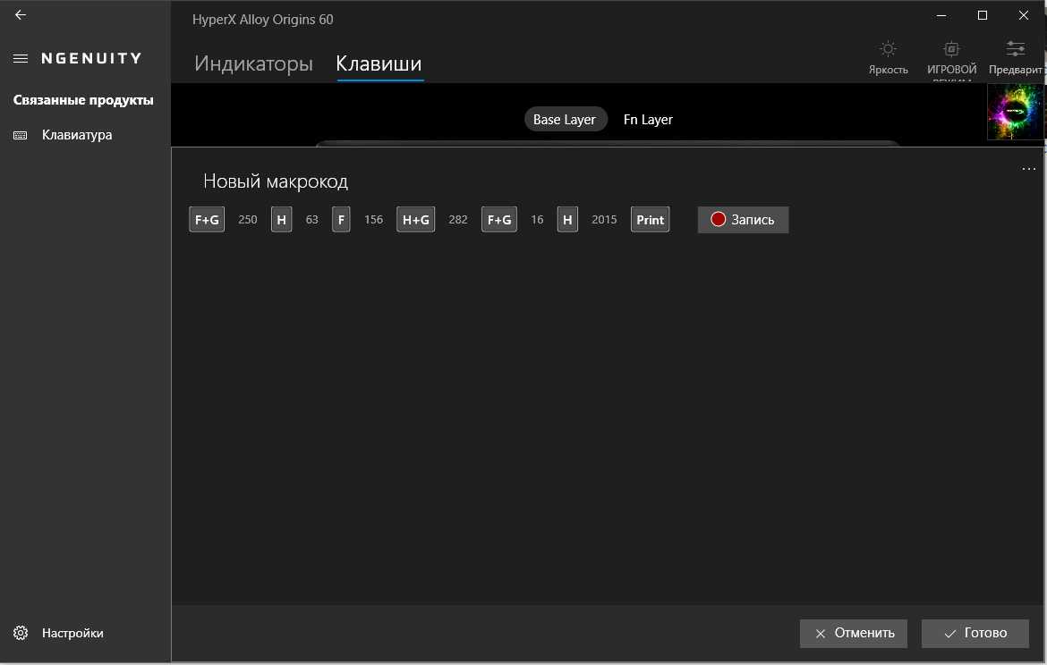Click the red record circle icon

718,219
